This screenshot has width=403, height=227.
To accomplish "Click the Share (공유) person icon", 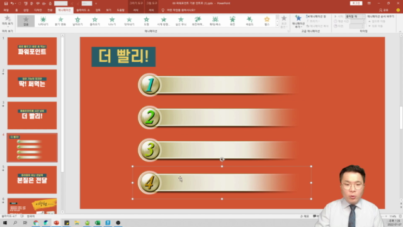I will point(380,10).
